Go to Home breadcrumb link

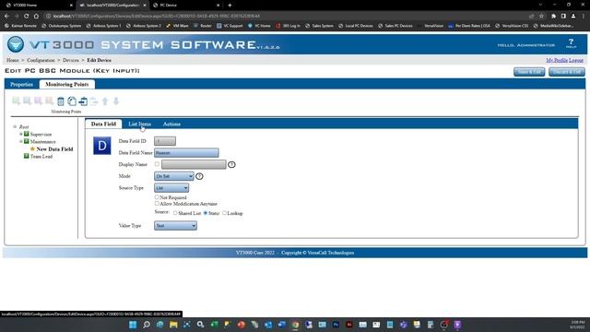click(12, 60)
